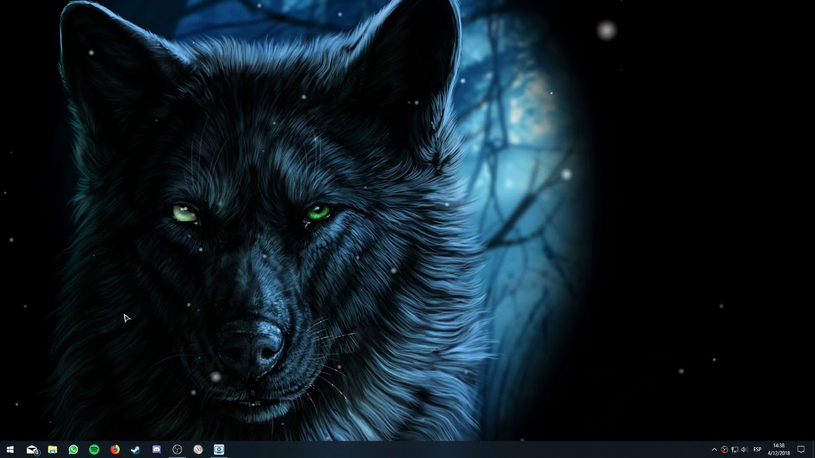Viewport: 815px width, 458px height.
Task: Open Firefox browser from the taskbar
Action: tap(115, 450)
